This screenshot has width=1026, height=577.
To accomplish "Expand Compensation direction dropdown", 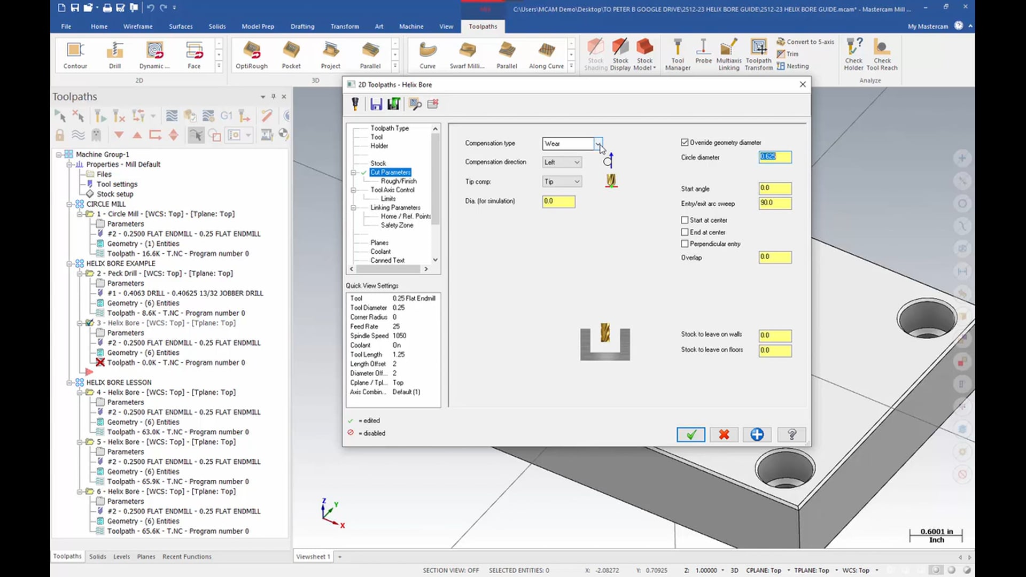I will tap(577, 162).
